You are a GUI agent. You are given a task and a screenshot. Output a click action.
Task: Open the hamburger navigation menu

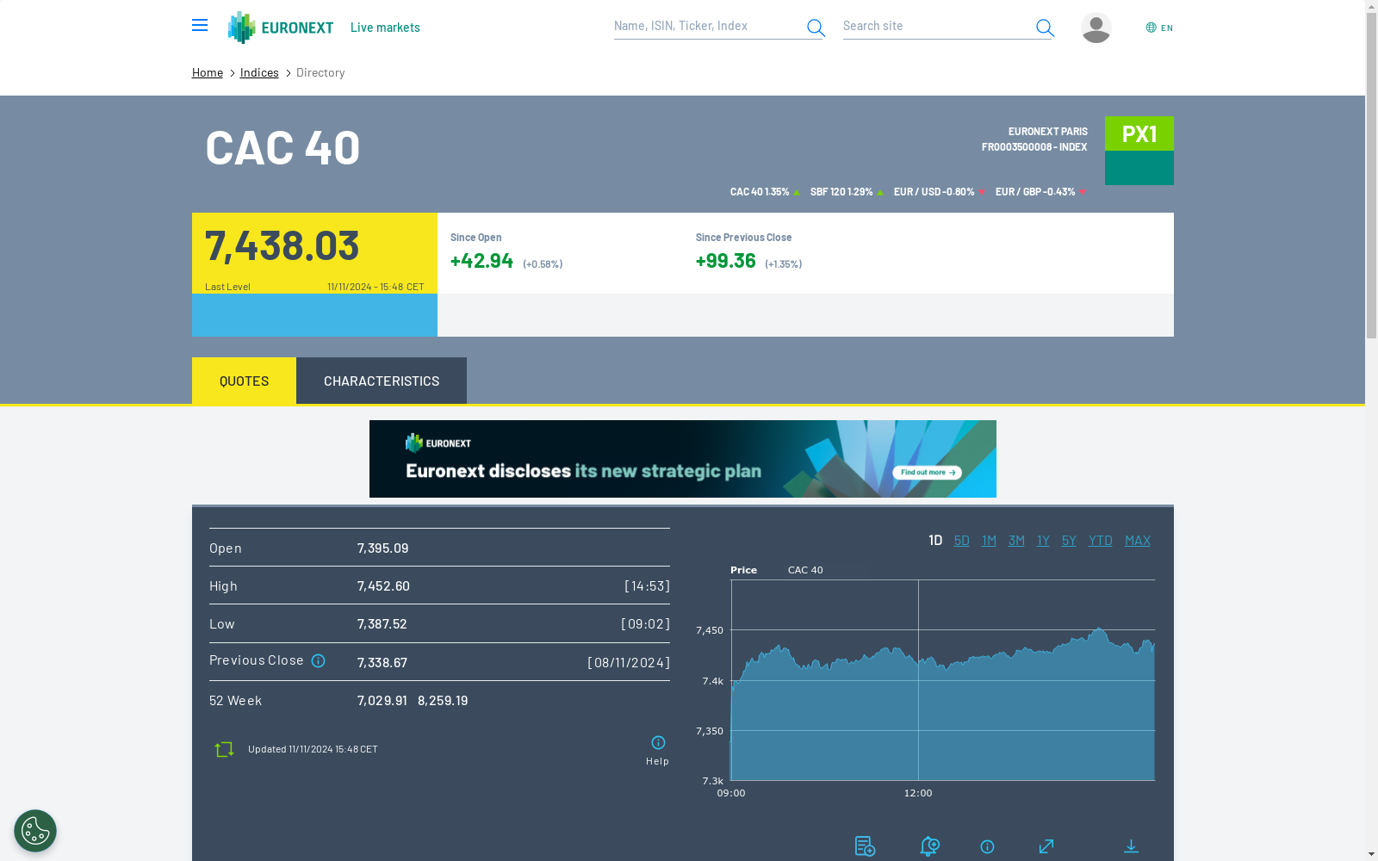pyautogui.click(x=200, y=26)
